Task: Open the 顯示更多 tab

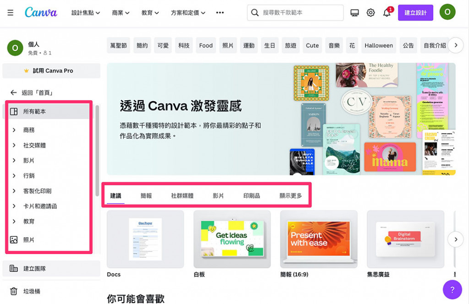Action: click(291, 196)
